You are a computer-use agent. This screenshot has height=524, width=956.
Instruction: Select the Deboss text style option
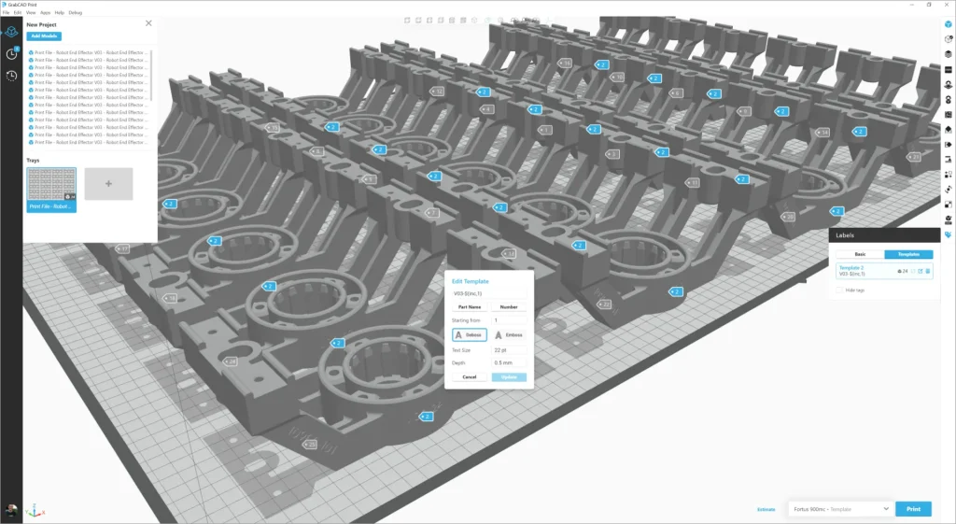(x=470, y=335)
